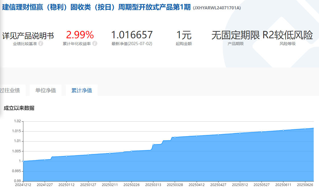Click chart data point at 20250313
The height and width of the screenshot is (192, 319).
click(x=153, y=145)
